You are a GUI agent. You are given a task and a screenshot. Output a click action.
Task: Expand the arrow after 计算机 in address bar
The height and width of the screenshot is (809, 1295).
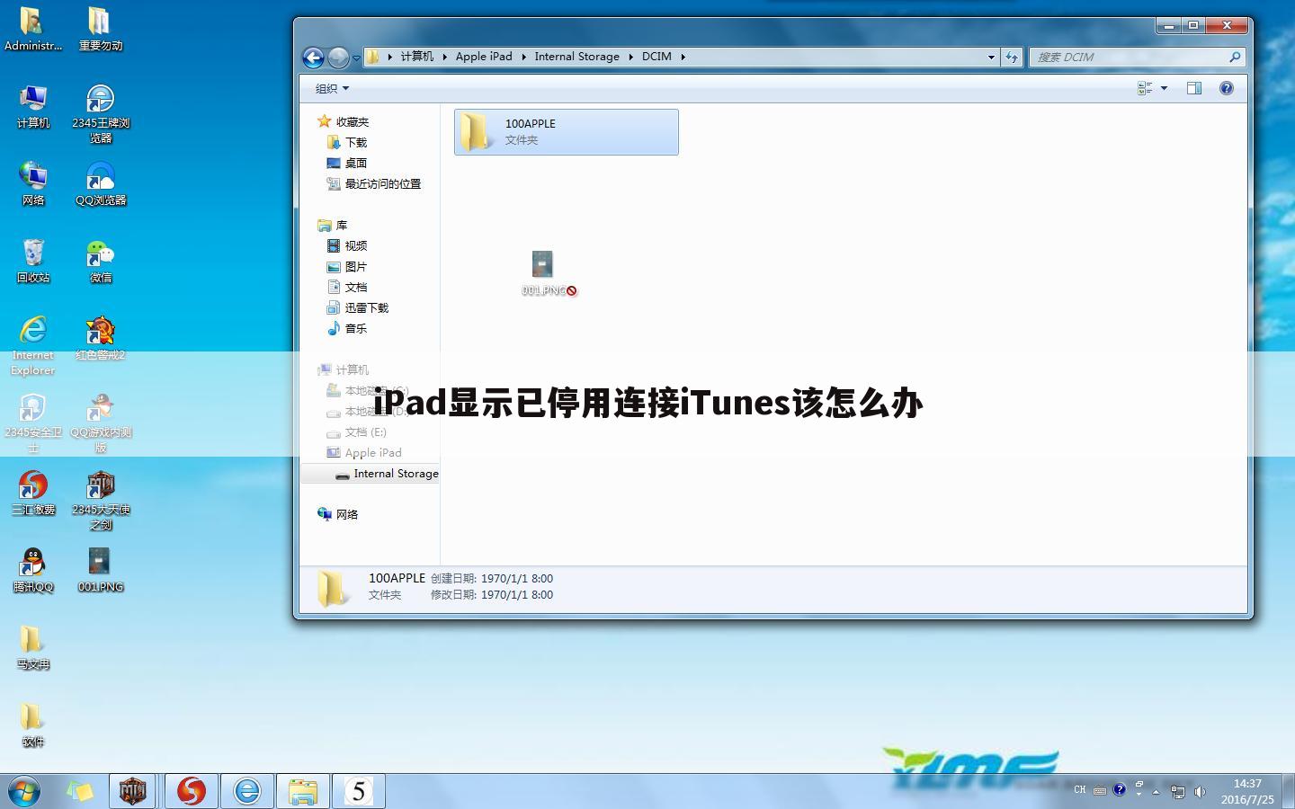pyautogui.click(x=444, y=57)
